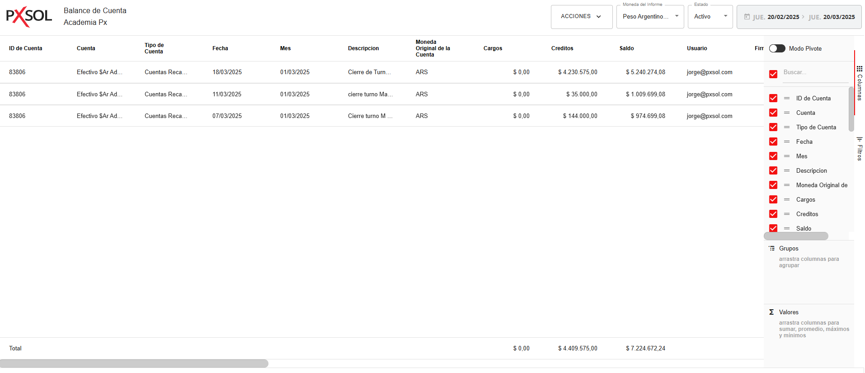Focus the Buscar column search field
865x373 pixels.
815,72
